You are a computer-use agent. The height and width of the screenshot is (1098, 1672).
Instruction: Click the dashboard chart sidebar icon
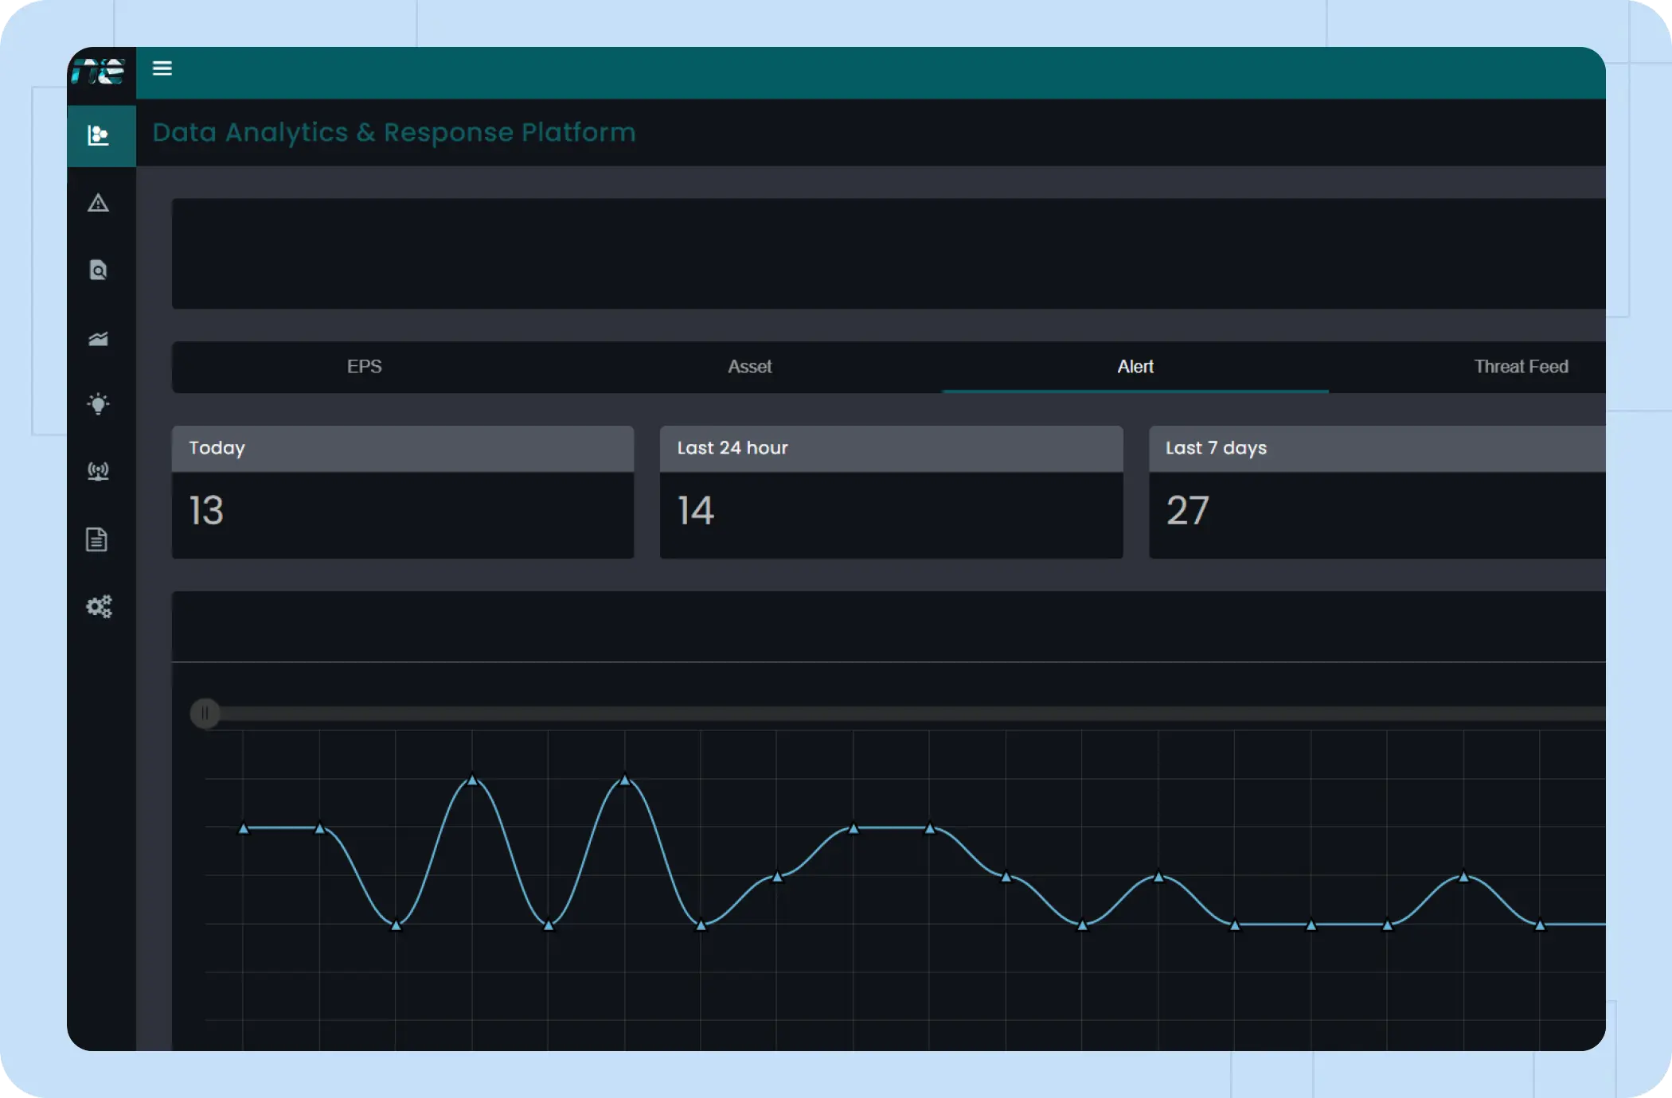(x=98, y=135)
